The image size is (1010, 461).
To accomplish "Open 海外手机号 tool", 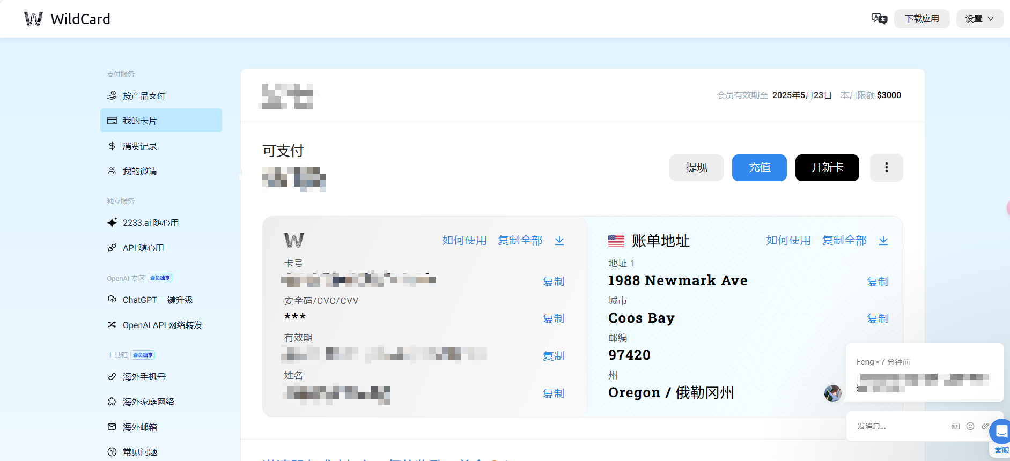I will [x=161, y=376].
